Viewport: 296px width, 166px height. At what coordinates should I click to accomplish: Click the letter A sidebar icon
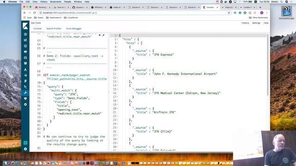point(25,70)
